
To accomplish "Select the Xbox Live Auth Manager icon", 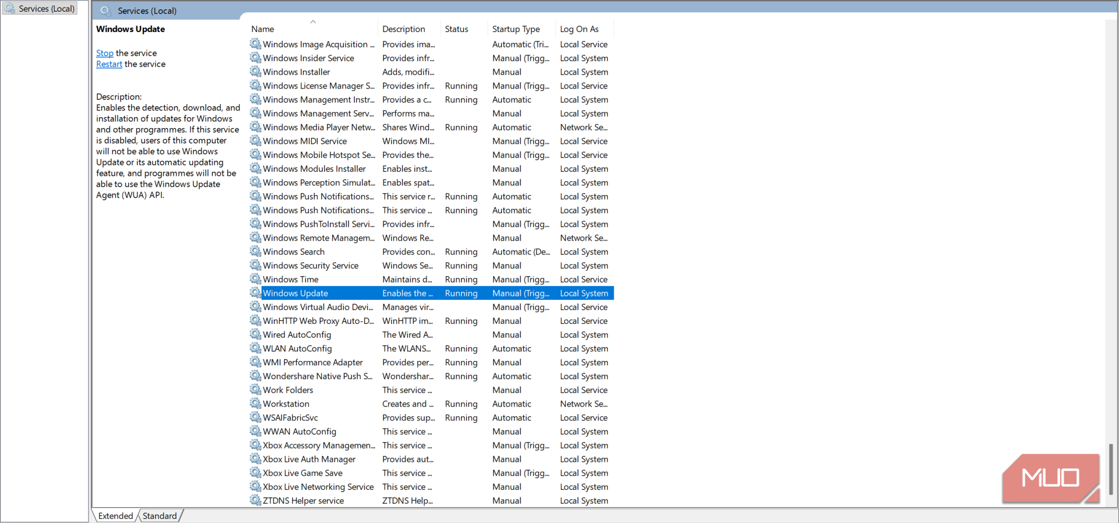I will pos(255,459).
